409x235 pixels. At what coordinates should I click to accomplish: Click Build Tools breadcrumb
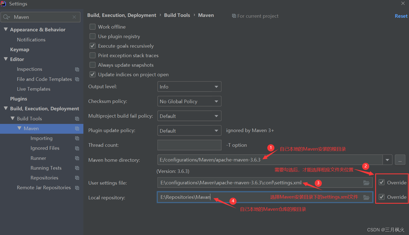[177, 15]
